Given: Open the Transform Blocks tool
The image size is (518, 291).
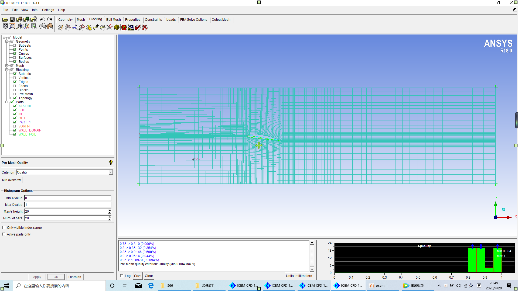Looking at the screenshot, I should pos(103,27).
